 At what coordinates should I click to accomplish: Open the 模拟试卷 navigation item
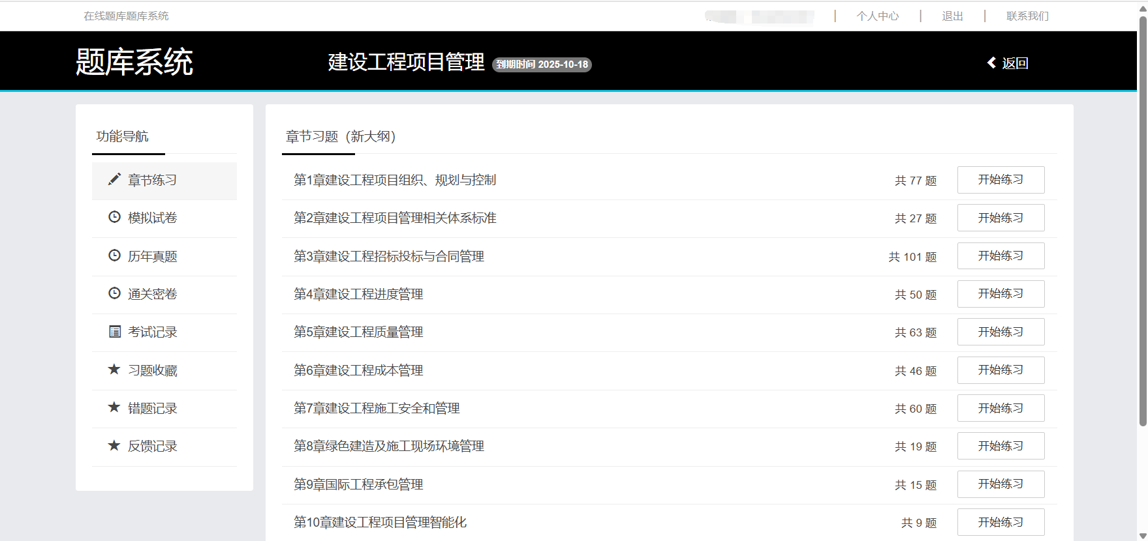click(x=164, y=218)
